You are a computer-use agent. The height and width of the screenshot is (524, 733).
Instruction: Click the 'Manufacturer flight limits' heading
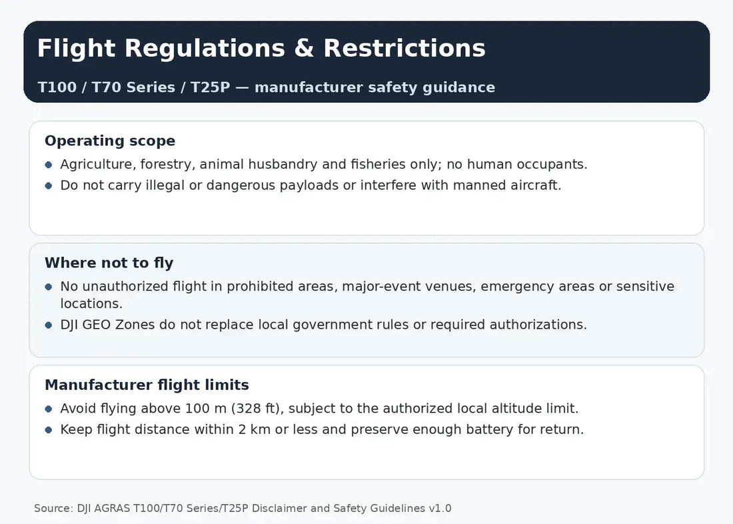pos(147,385)
